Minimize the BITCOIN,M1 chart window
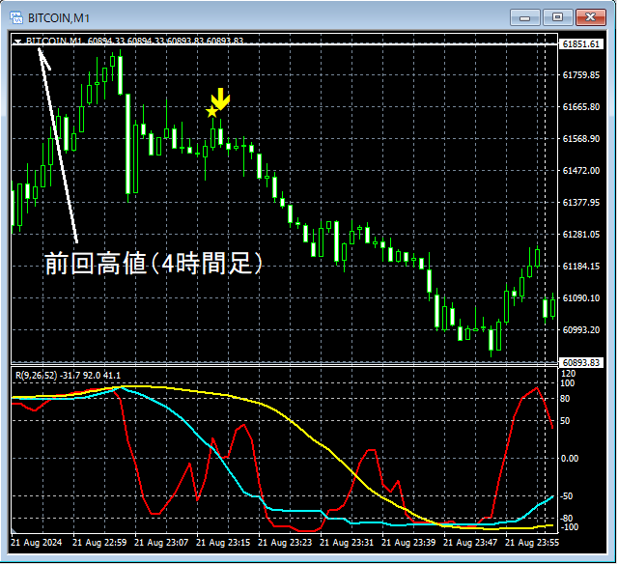618x564 pixels. pyautogui.click(x=524, y=17)
